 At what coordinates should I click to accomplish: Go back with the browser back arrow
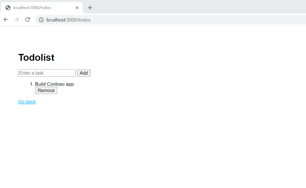click(x=6, y=20)
